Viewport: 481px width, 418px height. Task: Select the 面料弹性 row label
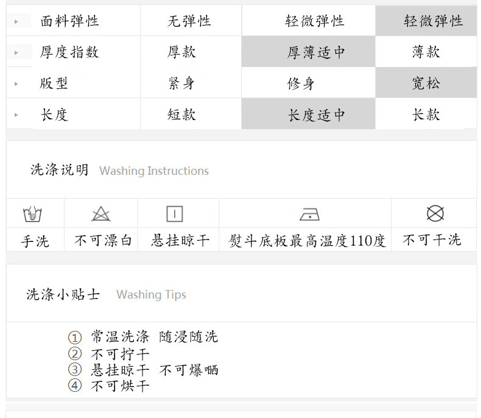[69, 21]
